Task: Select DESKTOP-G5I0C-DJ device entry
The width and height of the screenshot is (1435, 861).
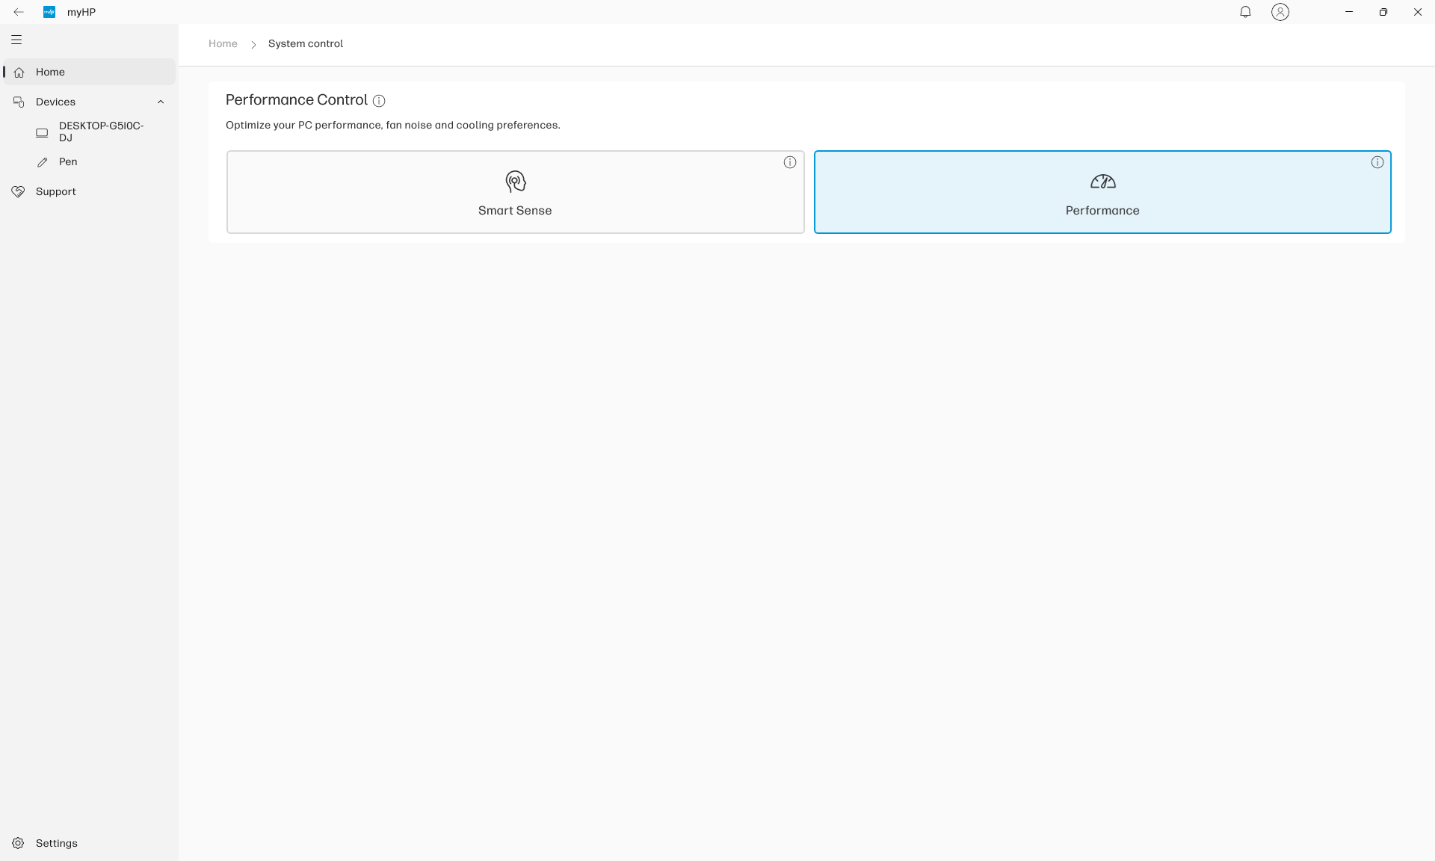Action: pos(101,132)
